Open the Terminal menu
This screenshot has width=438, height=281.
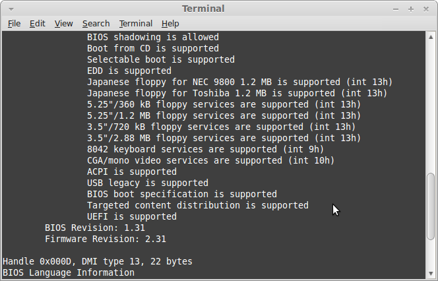[x=136, y=23]
